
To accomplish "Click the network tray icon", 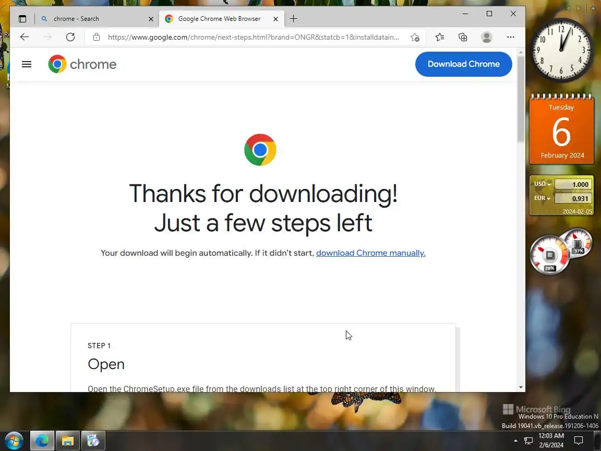I will pos(528,441).
